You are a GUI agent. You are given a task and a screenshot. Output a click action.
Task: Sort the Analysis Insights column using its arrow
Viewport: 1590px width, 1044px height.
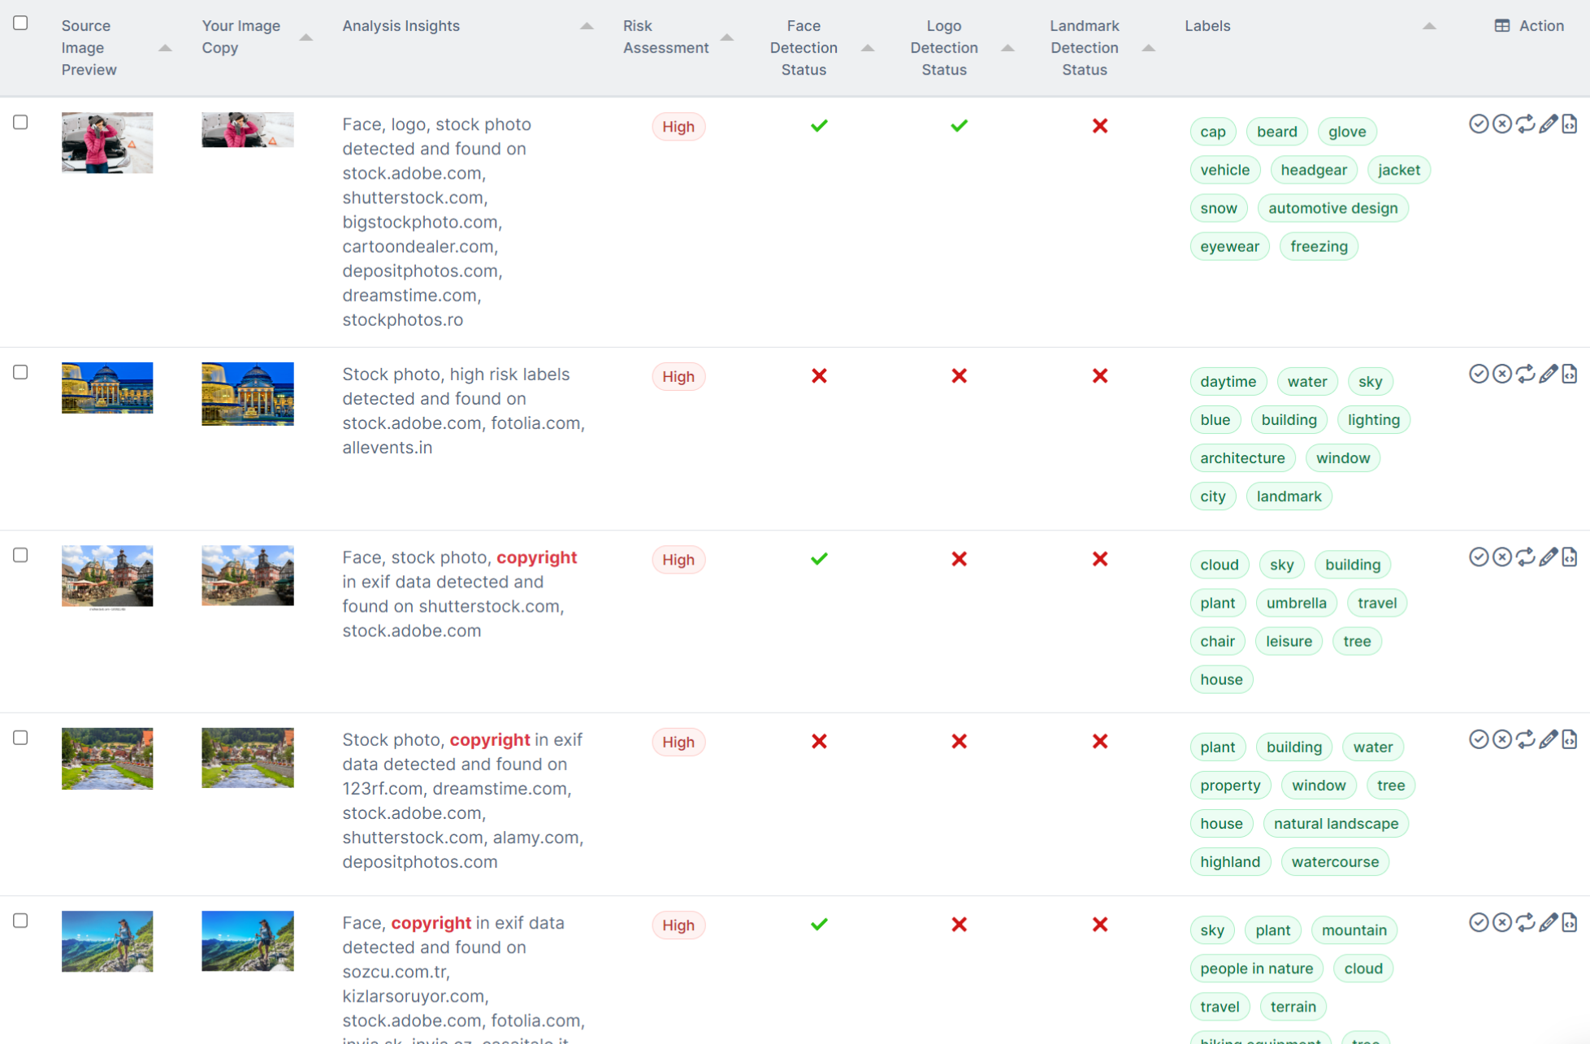point(587,26)
